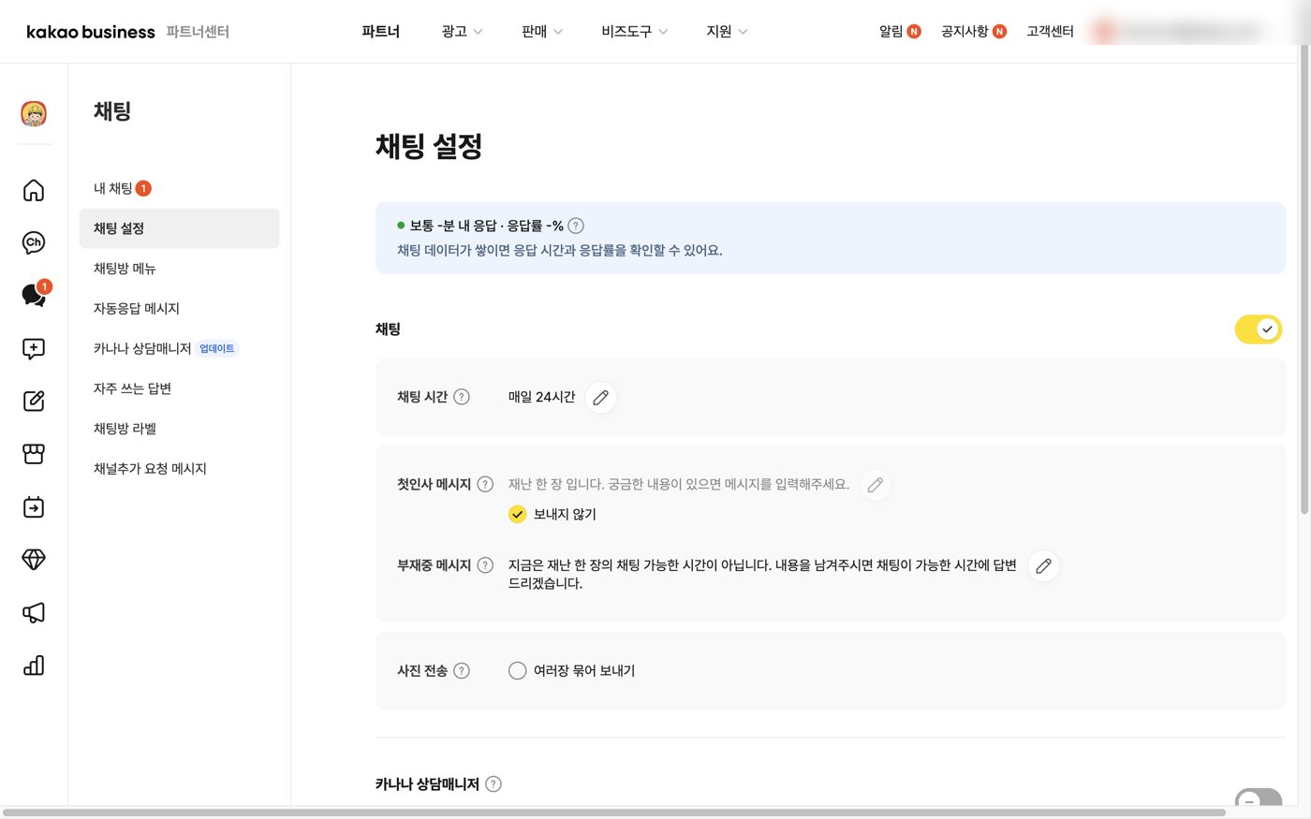The image size is (1311, 819).
Task: Expand the 광고 dropdown menu
Action: tap(462, 31)
